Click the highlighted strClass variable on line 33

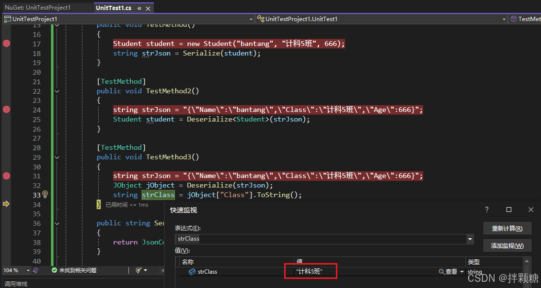tap(158, 195)
